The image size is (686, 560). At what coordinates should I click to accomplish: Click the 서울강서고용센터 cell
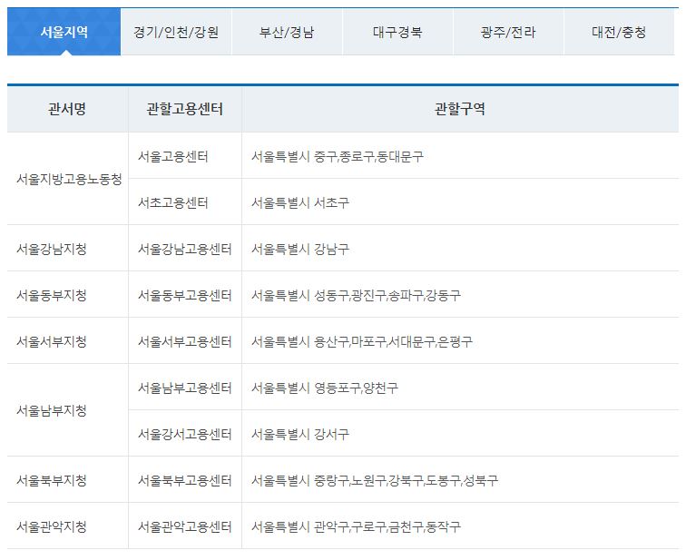click(x=184, y=434)
